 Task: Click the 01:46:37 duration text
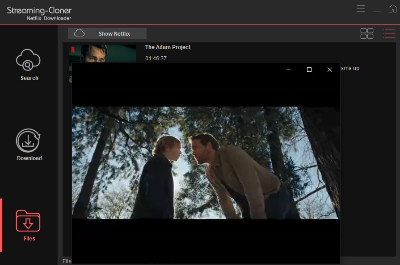coord(156,58)
